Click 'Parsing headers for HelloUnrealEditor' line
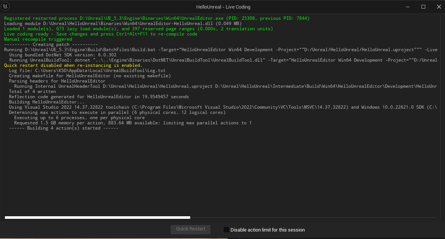 57,81
